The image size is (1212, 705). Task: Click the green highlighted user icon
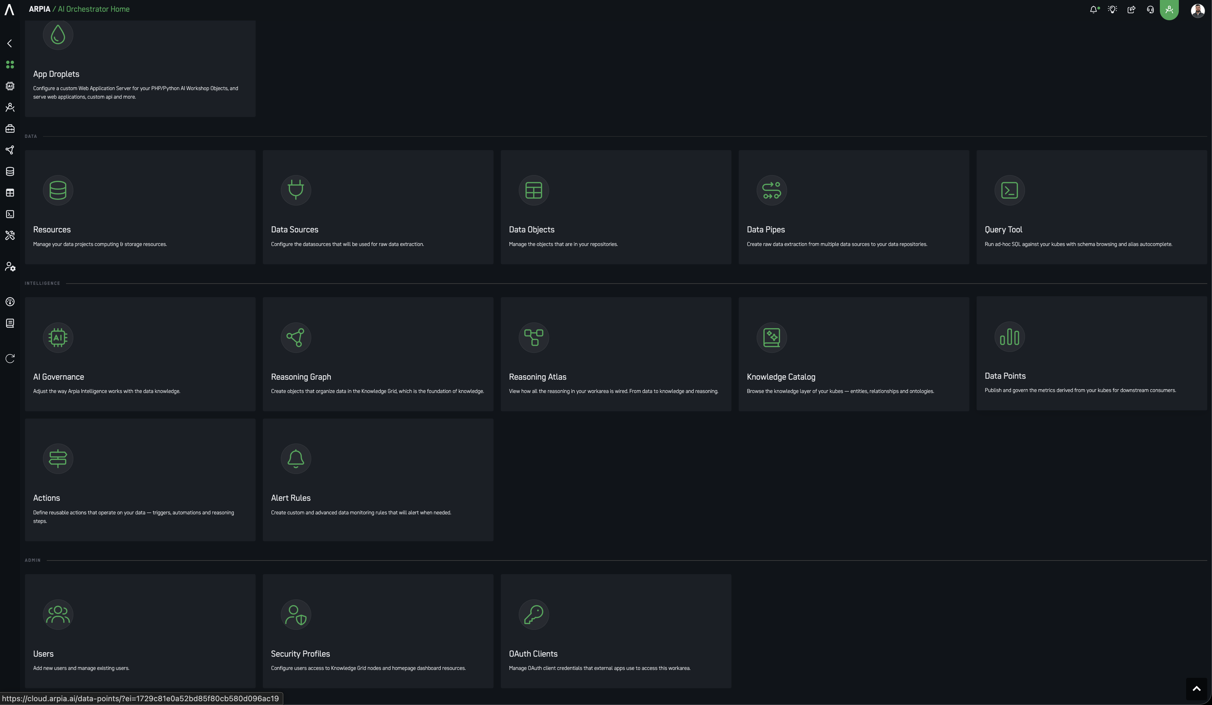point(1169,9)
